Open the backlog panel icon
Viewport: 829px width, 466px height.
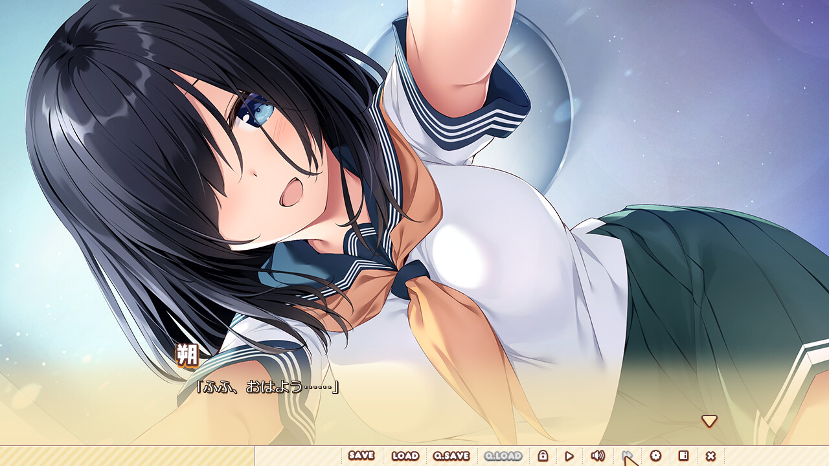pyautogui.click(x=683, y=456)
